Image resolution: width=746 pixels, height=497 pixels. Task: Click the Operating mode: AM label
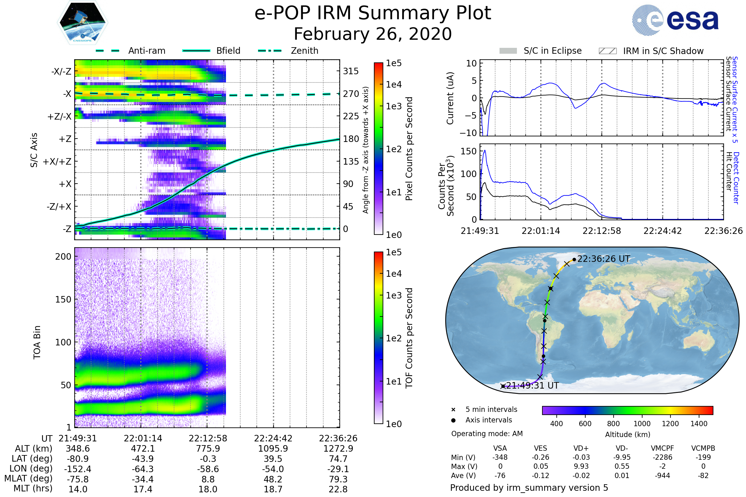[x=487, y=434]
